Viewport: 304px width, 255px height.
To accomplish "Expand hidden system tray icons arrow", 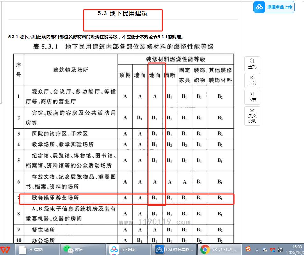I will tap(257, 249).
